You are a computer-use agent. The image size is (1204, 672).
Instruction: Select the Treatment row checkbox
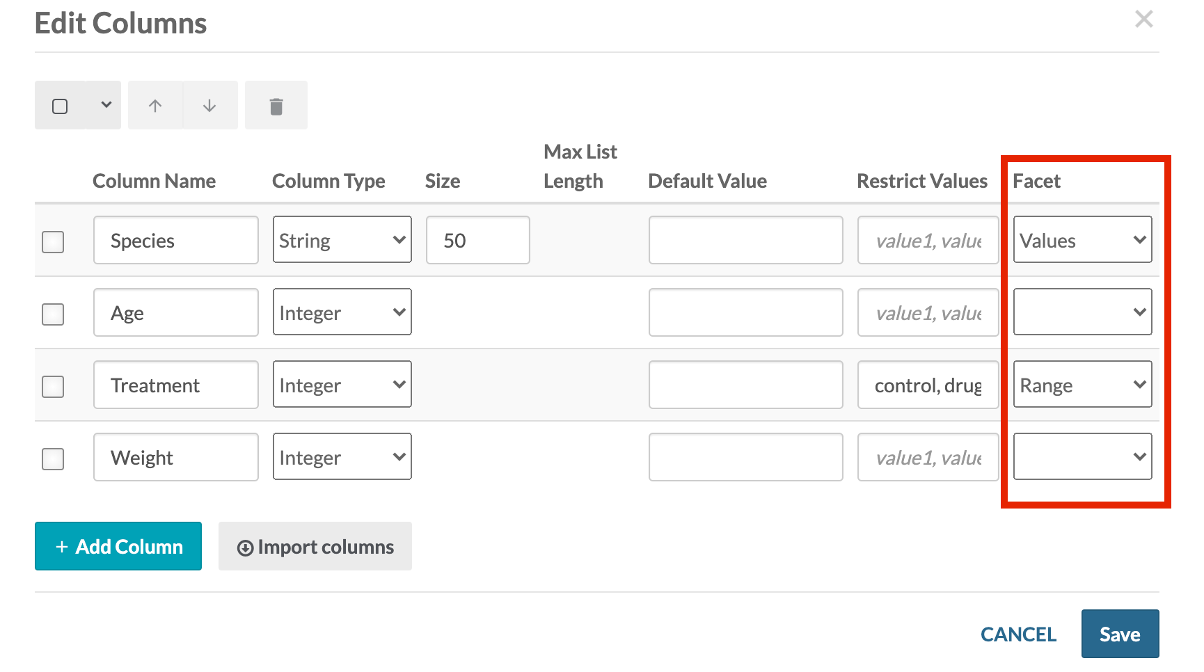coord(52,387)
